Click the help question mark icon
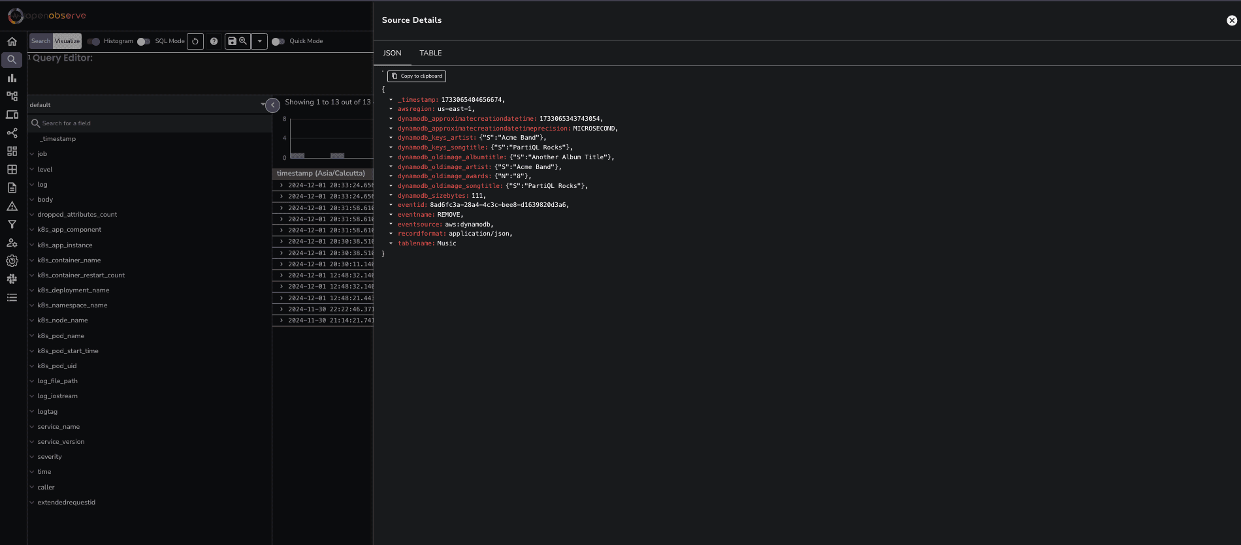Viewport: 1241px width, 545px height. coord(214,41)
